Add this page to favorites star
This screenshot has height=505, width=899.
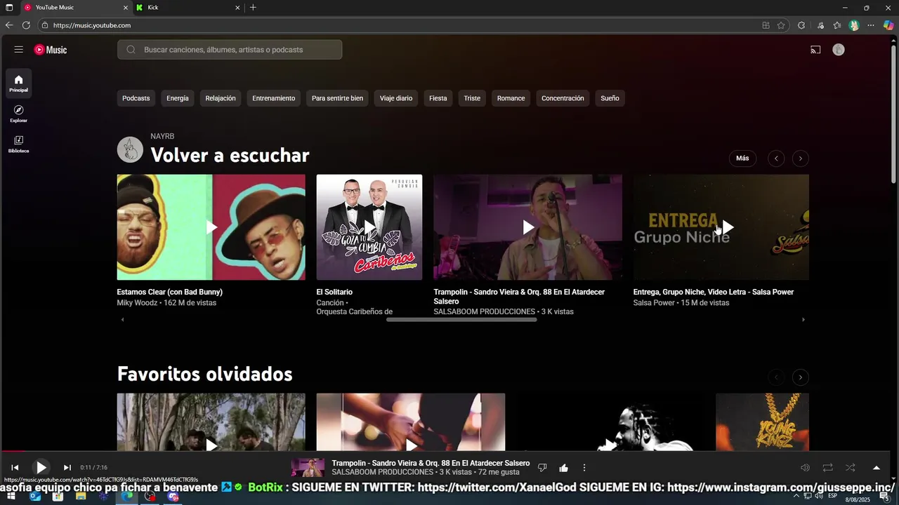click(x=781, y=25)
